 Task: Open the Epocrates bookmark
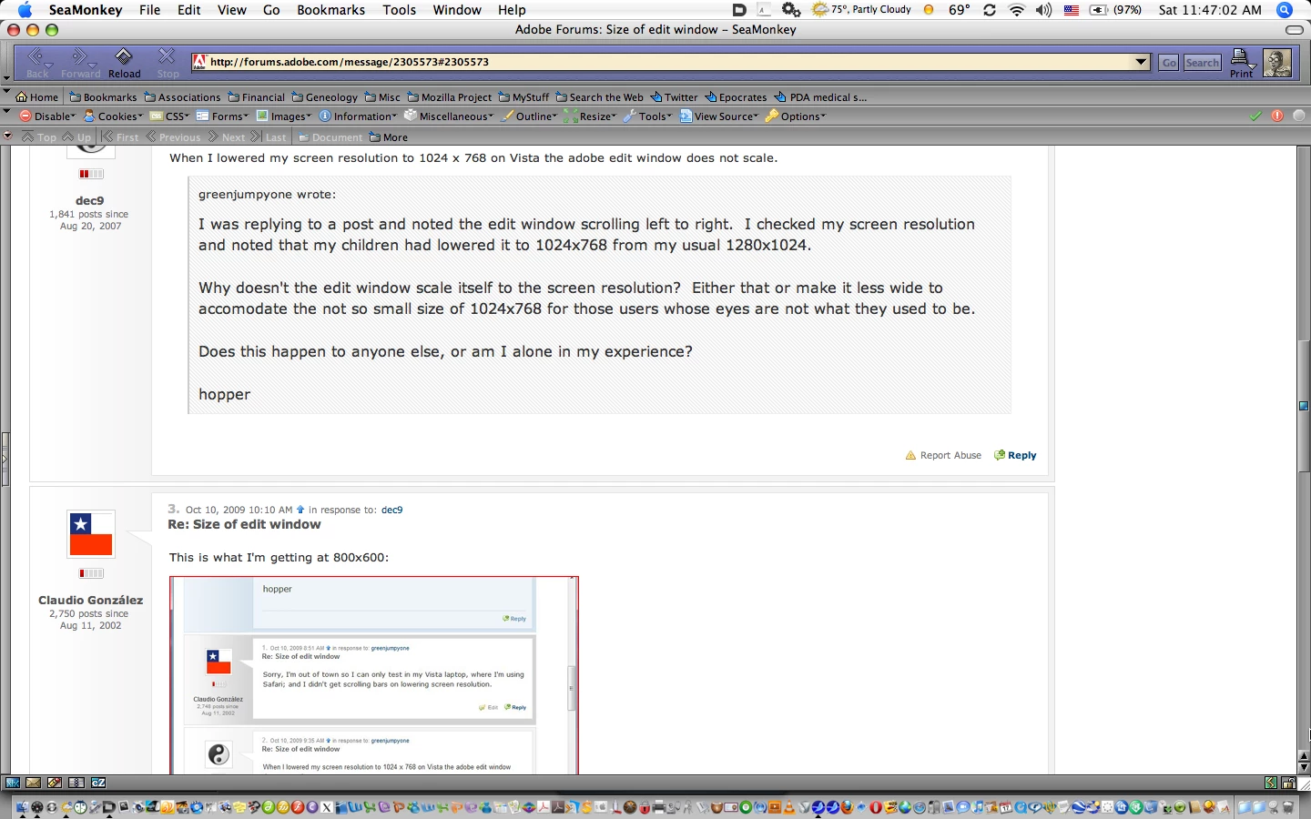(737, 97)
